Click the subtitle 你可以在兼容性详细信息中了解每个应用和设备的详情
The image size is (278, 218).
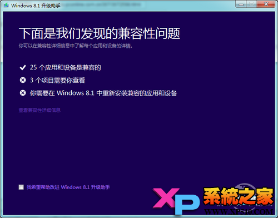coord(76,46)
